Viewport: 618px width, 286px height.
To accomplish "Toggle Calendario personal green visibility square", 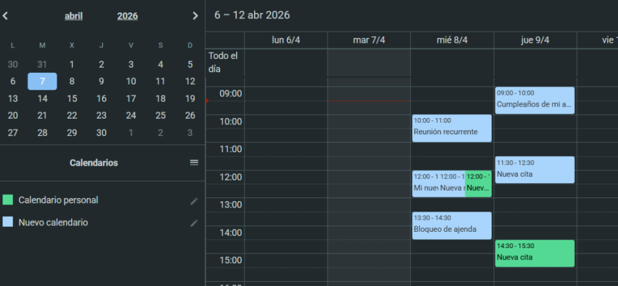I will coord(8,200).
